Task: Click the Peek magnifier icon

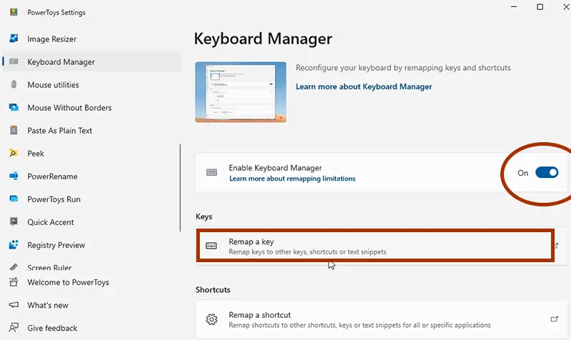Action: tap(14, 153)
